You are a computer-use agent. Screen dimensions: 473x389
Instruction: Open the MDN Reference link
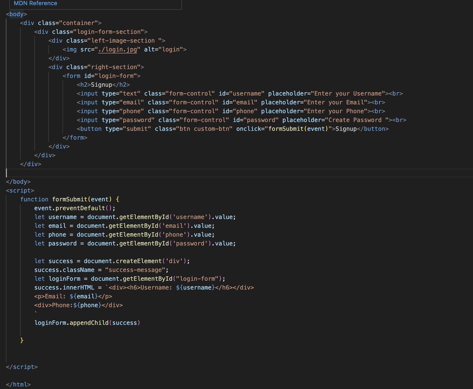click(35, 3)
